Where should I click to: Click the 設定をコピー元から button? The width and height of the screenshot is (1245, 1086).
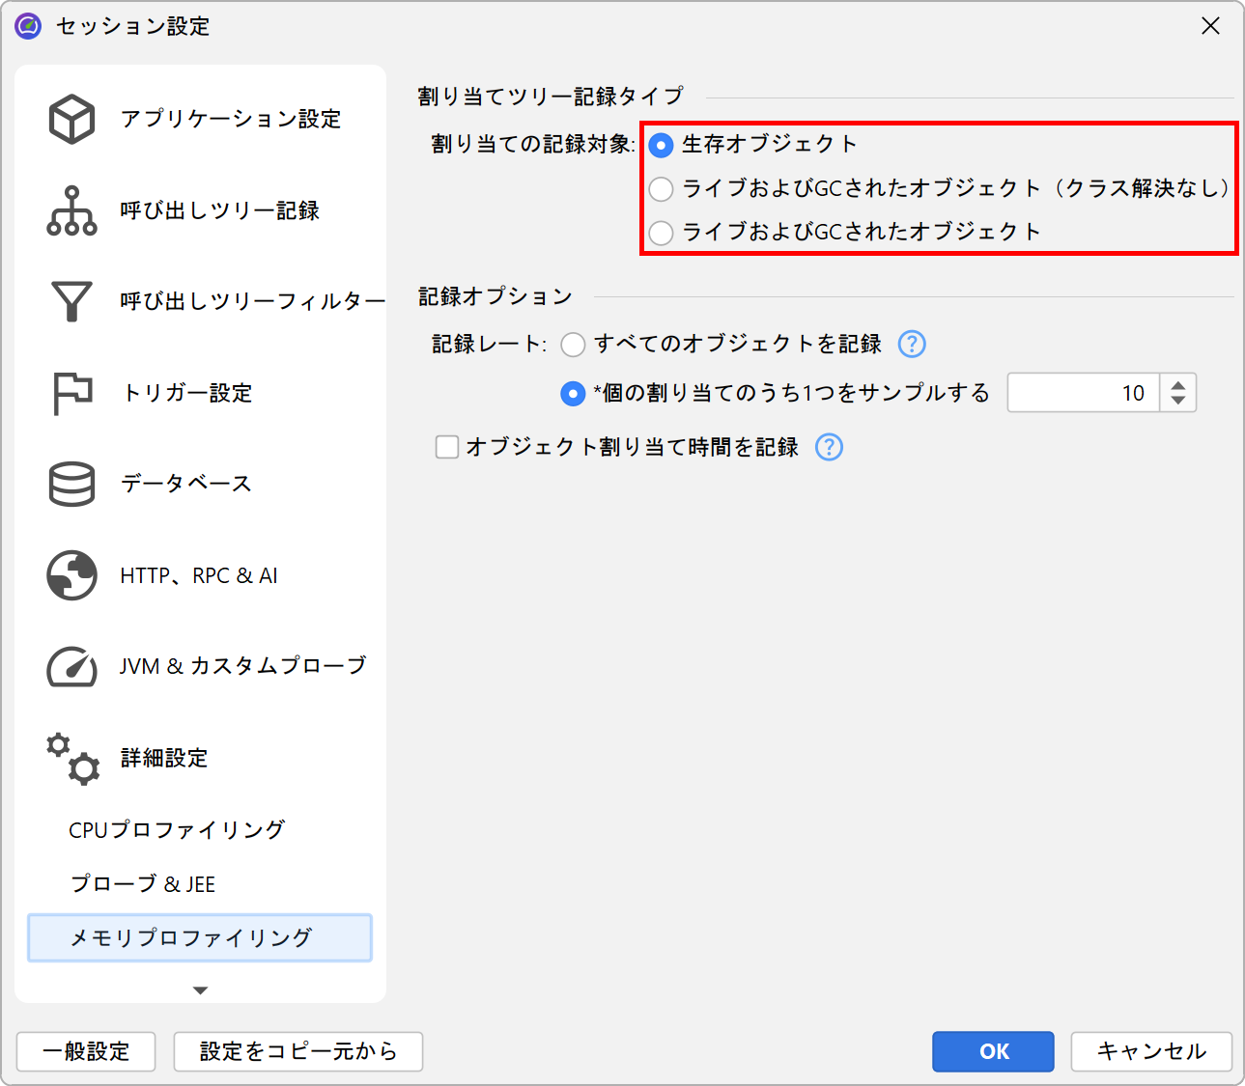coord(297,1051)
